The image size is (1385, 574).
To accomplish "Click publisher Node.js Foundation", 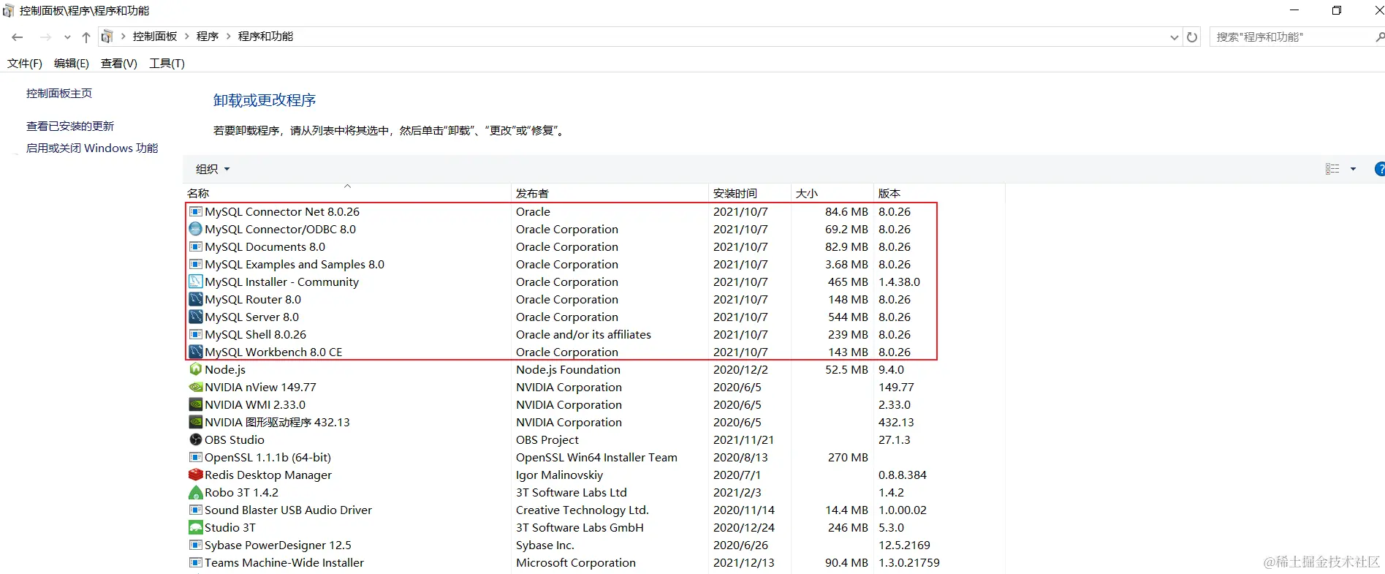I will [568, 369].
